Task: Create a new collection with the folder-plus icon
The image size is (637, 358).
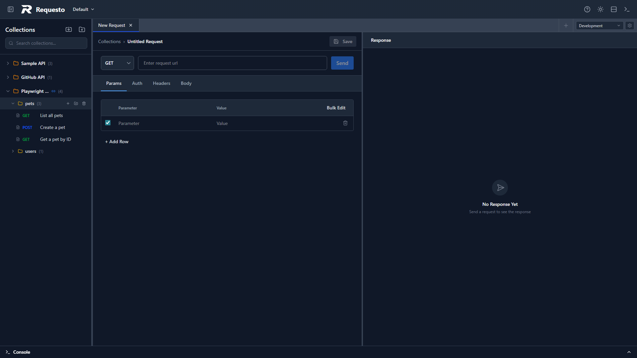Action: point(82,30)
